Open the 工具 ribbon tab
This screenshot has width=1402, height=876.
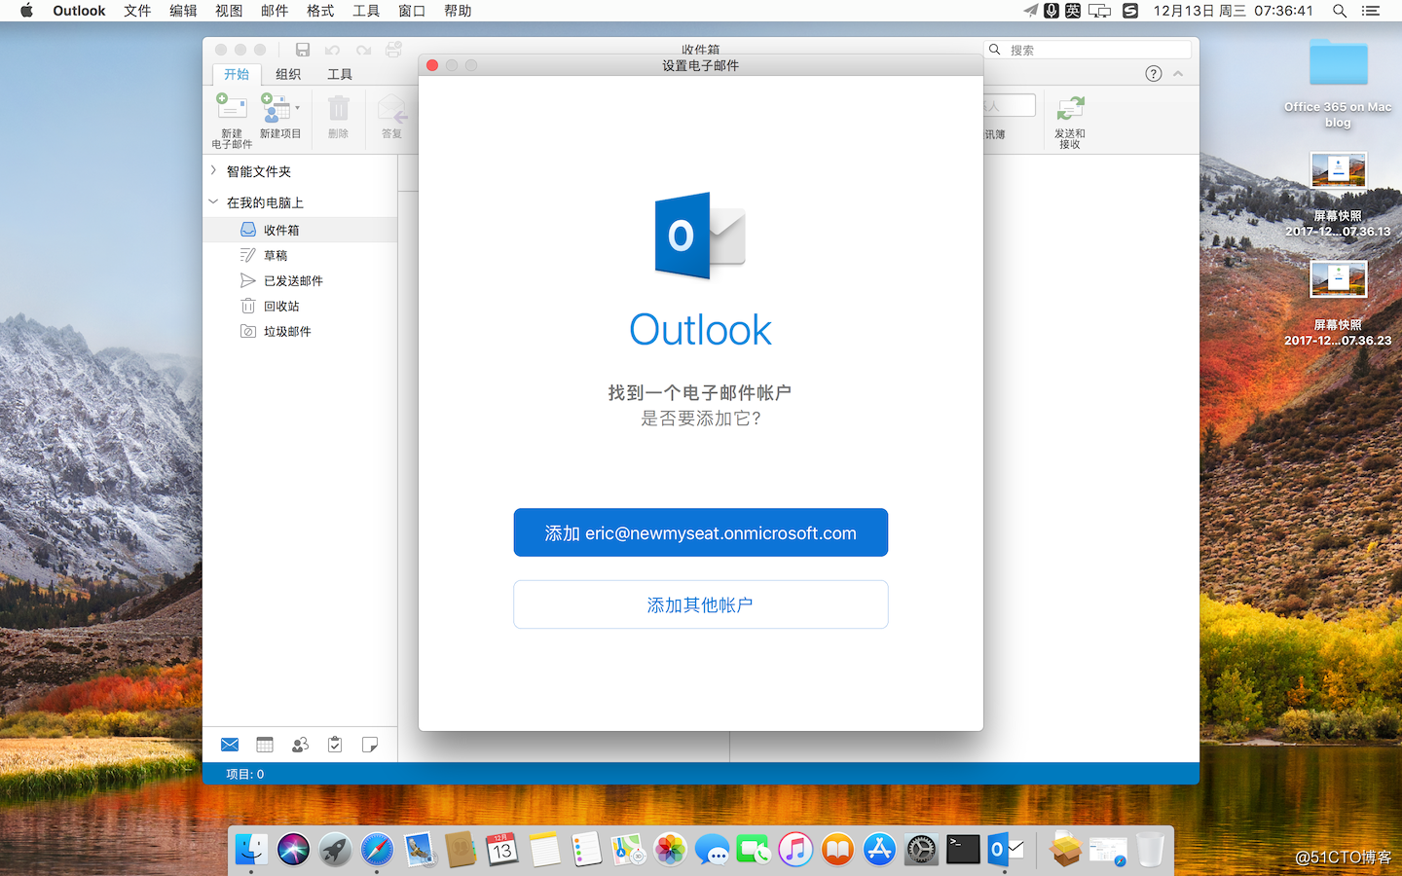pos(340,74)
